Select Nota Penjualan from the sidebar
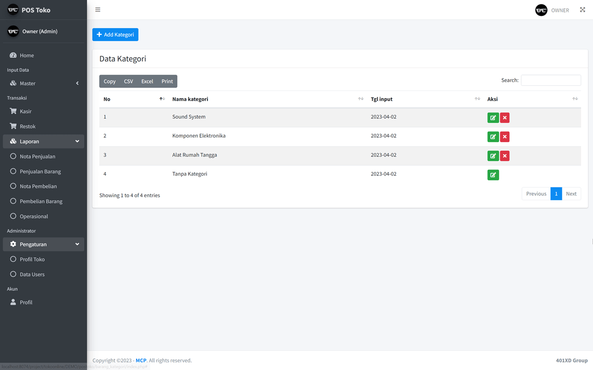 pyautogui.click(x=37, y=156)
